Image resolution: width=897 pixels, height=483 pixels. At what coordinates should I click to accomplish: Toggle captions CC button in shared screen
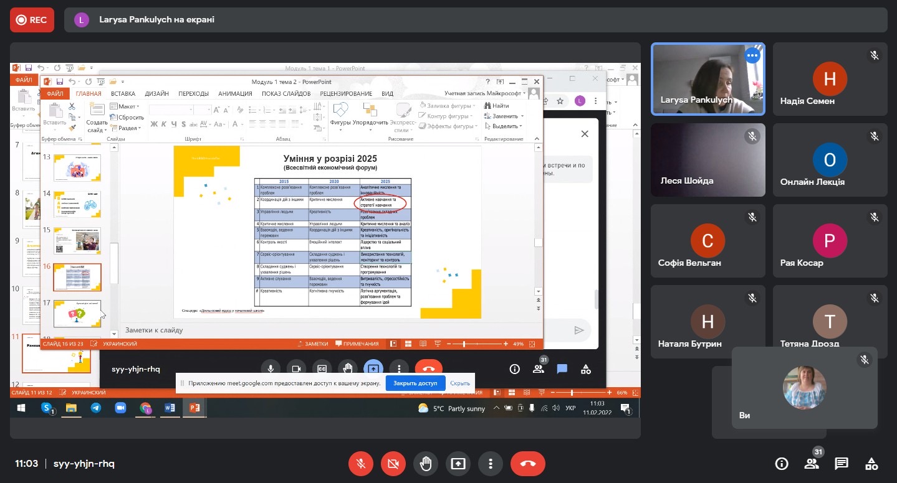(322, 368)
